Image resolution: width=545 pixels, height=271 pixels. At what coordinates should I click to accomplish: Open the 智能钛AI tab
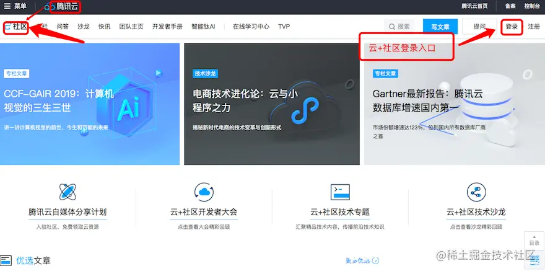pyautogui.click(x=203, y=27)
